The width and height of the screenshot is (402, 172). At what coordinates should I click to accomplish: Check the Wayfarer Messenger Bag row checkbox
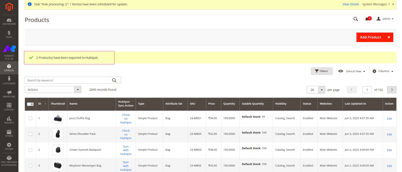pyautogui.click(x=30, y=166)
